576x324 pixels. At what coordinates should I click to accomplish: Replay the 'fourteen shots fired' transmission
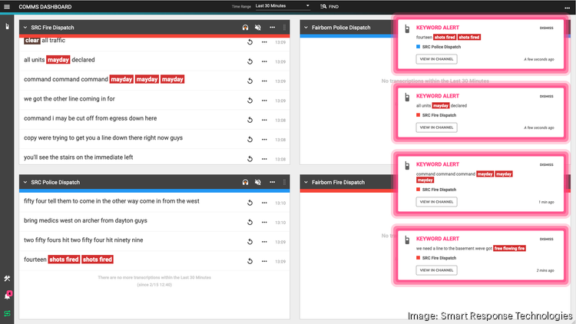[x=250, y=260]
